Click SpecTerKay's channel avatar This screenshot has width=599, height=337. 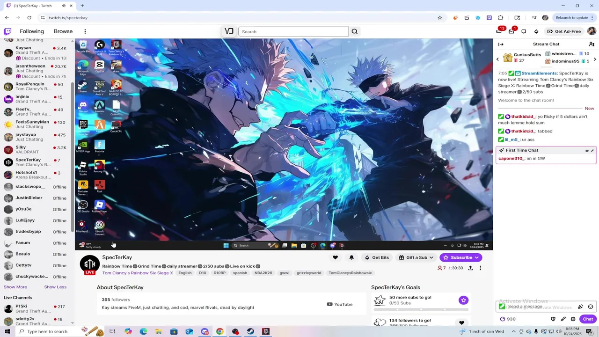coord(90,265)
